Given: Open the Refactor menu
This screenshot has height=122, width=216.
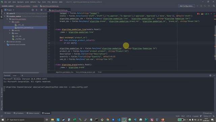Looking at the screenshot, I should tap(33, 2).
